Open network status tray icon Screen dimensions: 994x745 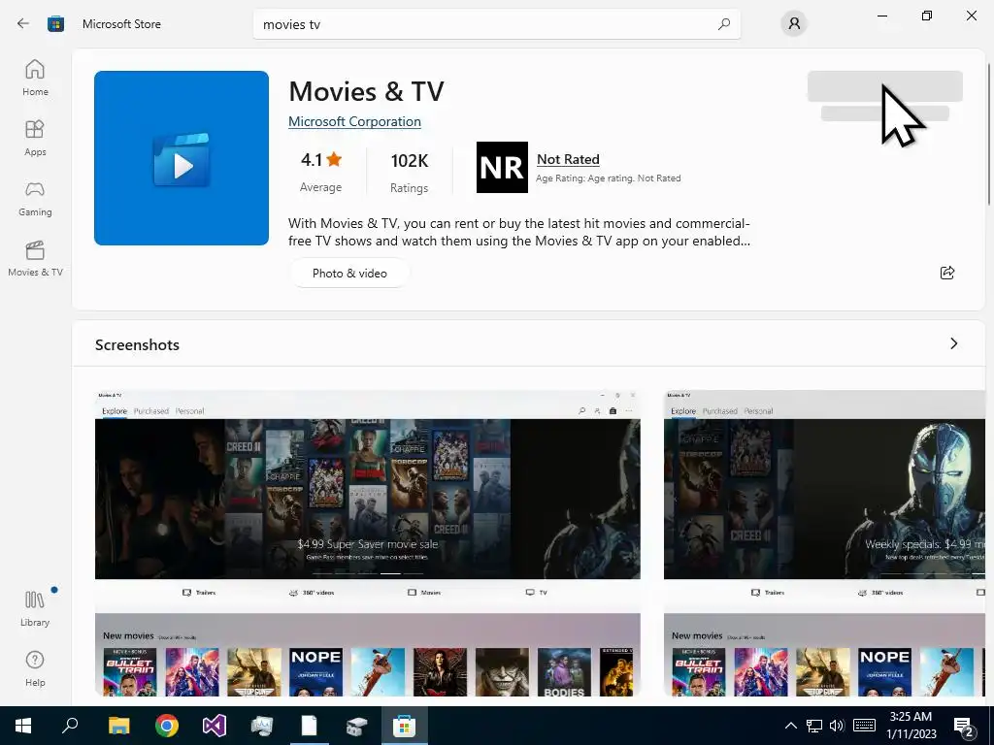pos(814,726)
